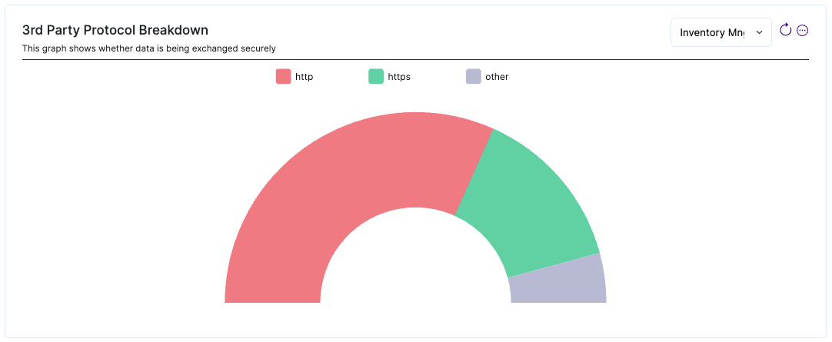Toggle the http red legend swatch
Image resolution: width=832 pixels, height=342 pixels.
click(x=283, y=76)
